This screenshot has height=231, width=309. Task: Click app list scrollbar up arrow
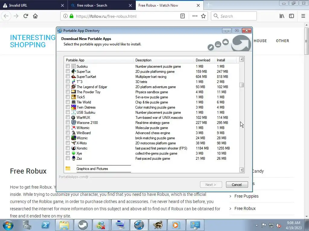(x=242, y=59)
